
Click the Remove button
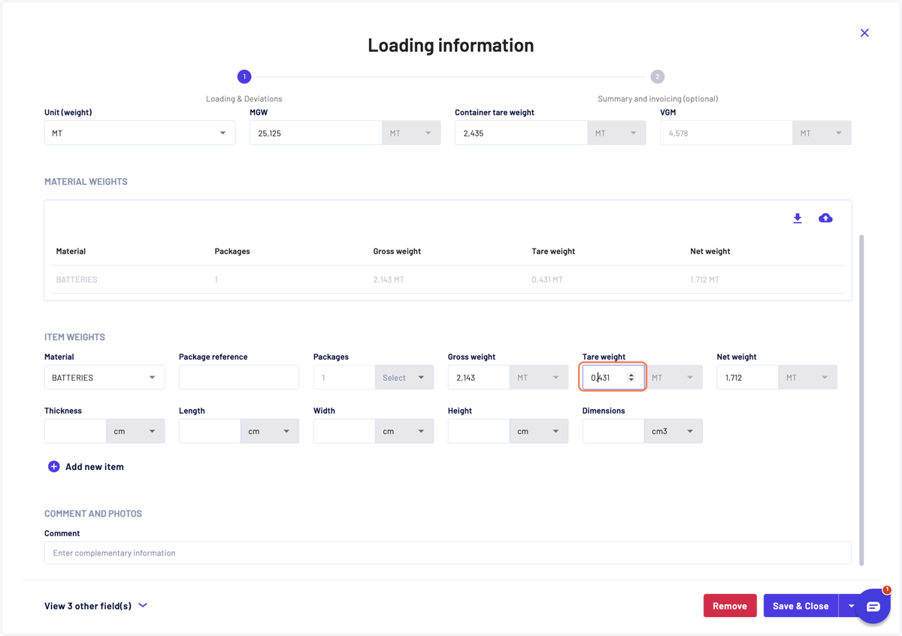point(730,606)
